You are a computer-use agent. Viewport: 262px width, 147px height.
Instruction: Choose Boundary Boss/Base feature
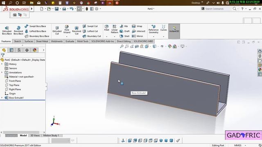point(37,36)
